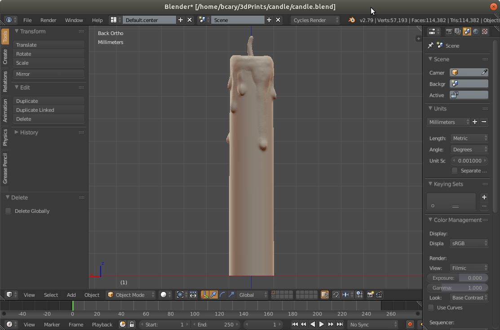Click the eyedropper in the Camera field
500x330 pixels.
(484, 72)
